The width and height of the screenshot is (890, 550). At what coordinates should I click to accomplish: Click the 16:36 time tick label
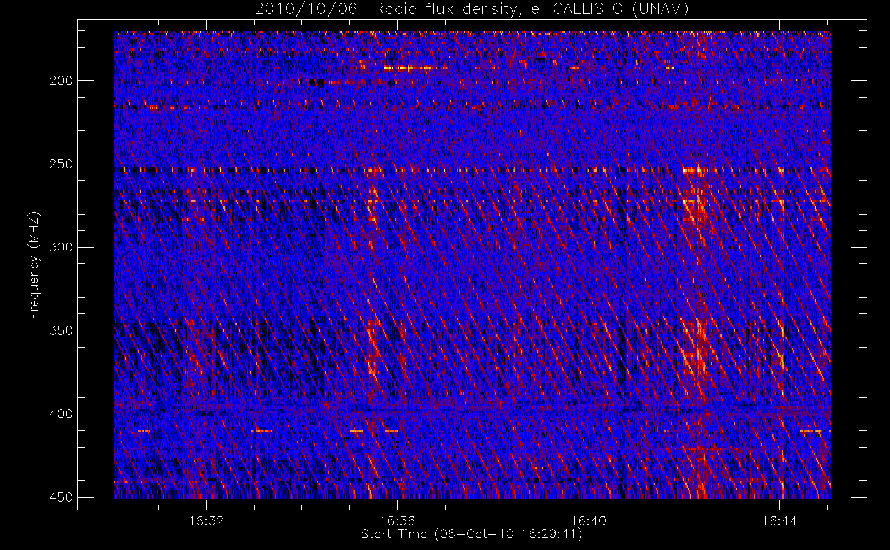tap(397, 521)
